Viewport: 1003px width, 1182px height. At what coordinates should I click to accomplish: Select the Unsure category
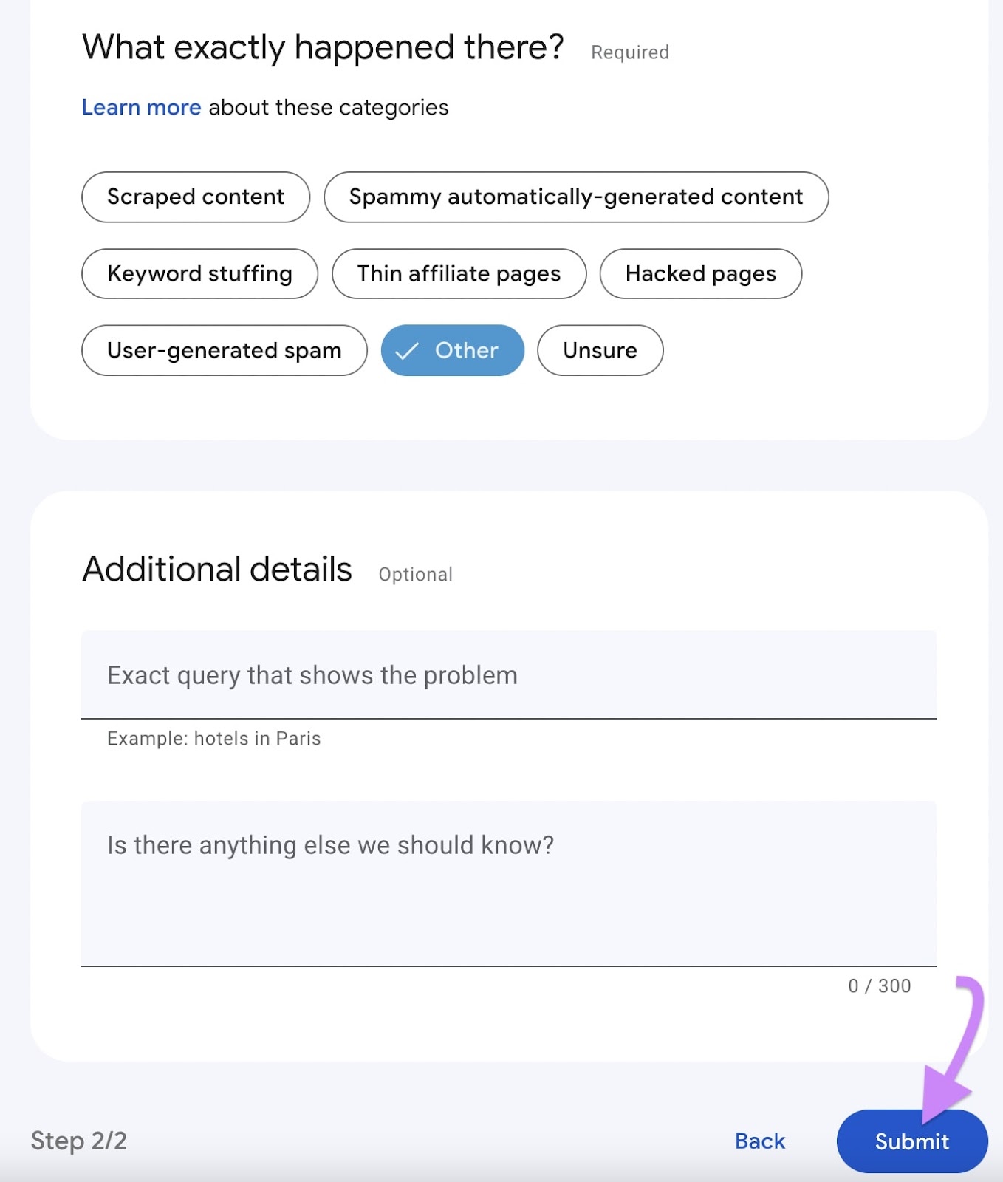coord(599,351)
